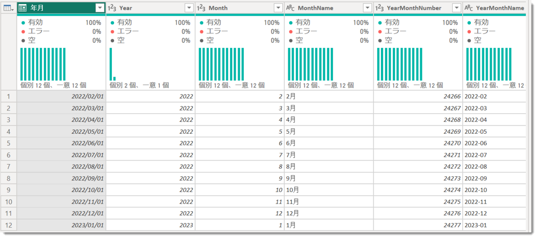Screen dimensions: 537x238
Task: Select row number 1
Action: 9,96
